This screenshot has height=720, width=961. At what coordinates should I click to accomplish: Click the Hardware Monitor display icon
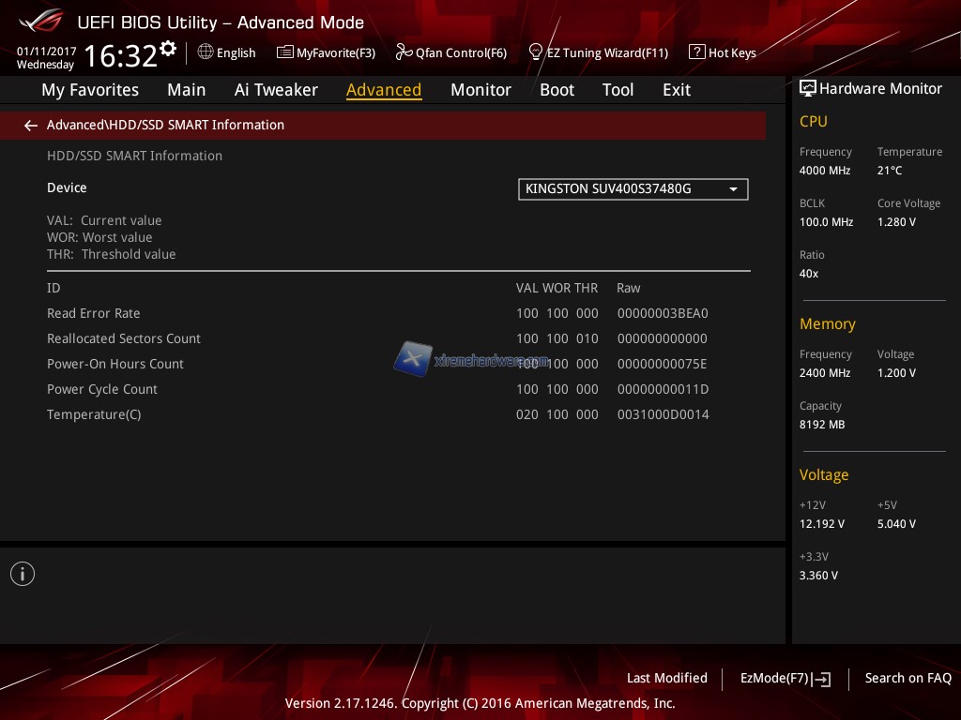tap(807, 89)
